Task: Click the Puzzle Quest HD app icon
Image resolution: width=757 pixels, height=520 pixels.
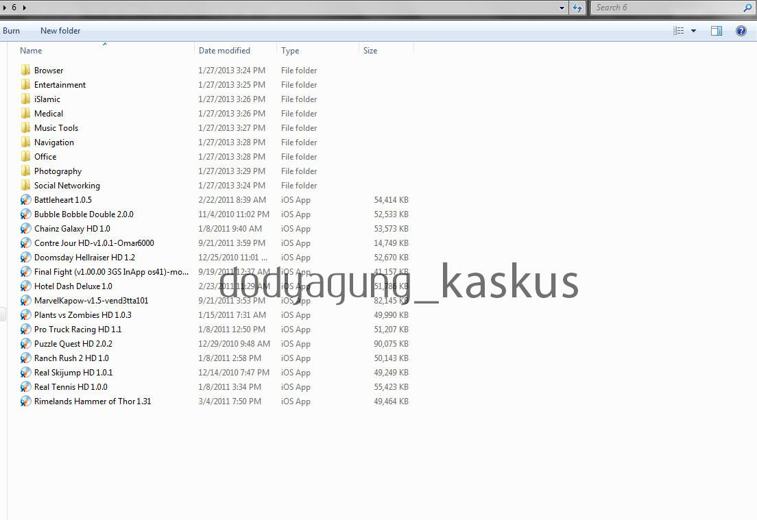Action: point(25,344)
